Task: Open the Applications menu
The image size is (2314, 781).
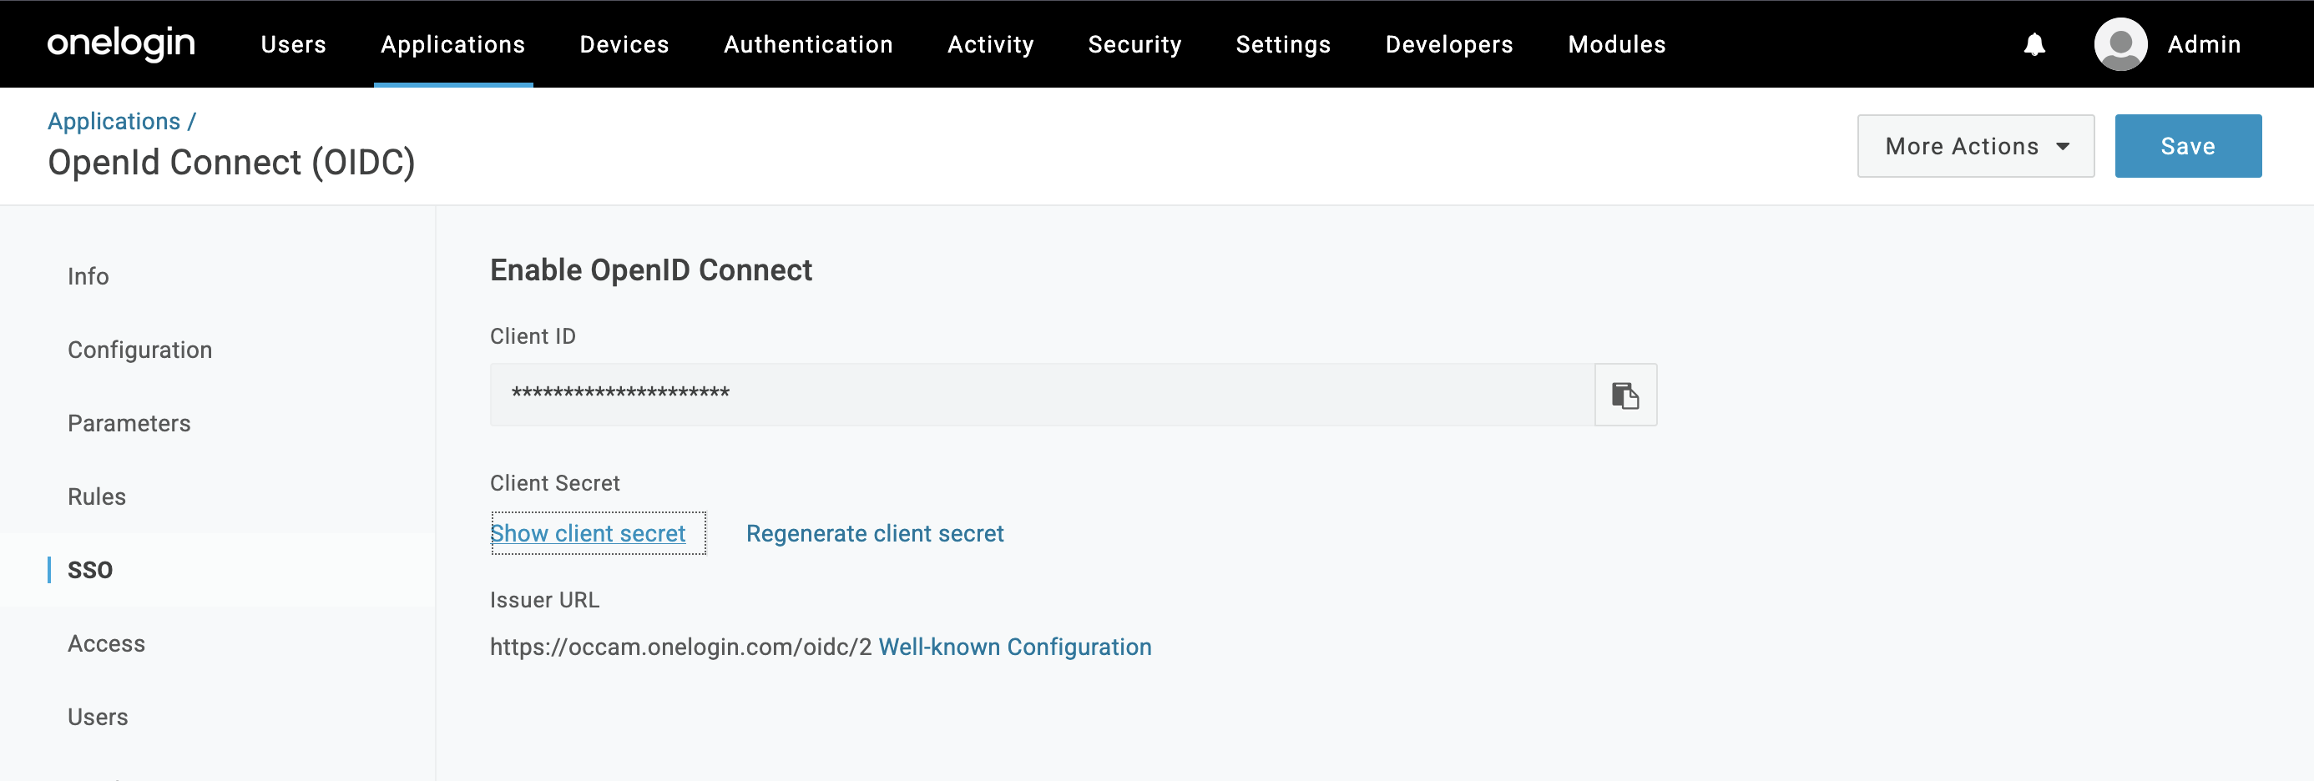Action: (x=452, y=45)
